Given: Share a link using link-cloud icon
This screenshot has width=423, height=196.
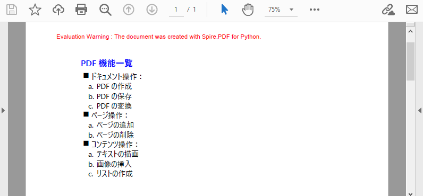Looking at the screenshot, I should [x=388, y=10].
